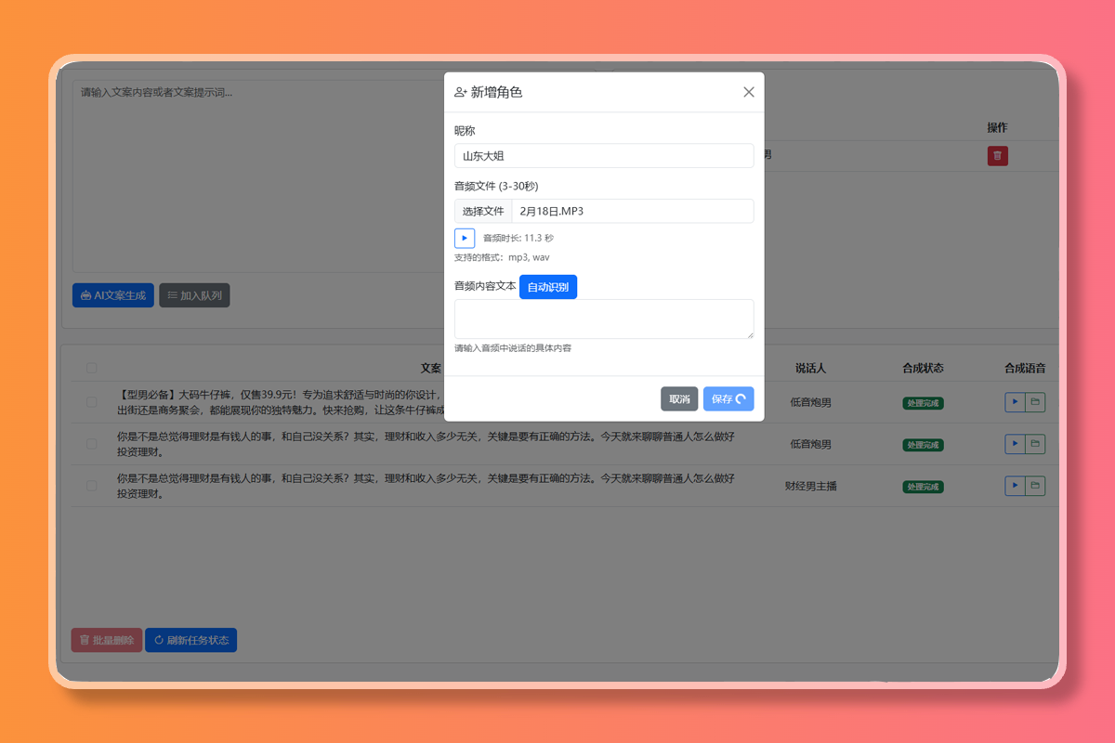Close the 新增角色 dialog with the X
The height and width of the screenshot is (743, 1115).
click(749, 92)
